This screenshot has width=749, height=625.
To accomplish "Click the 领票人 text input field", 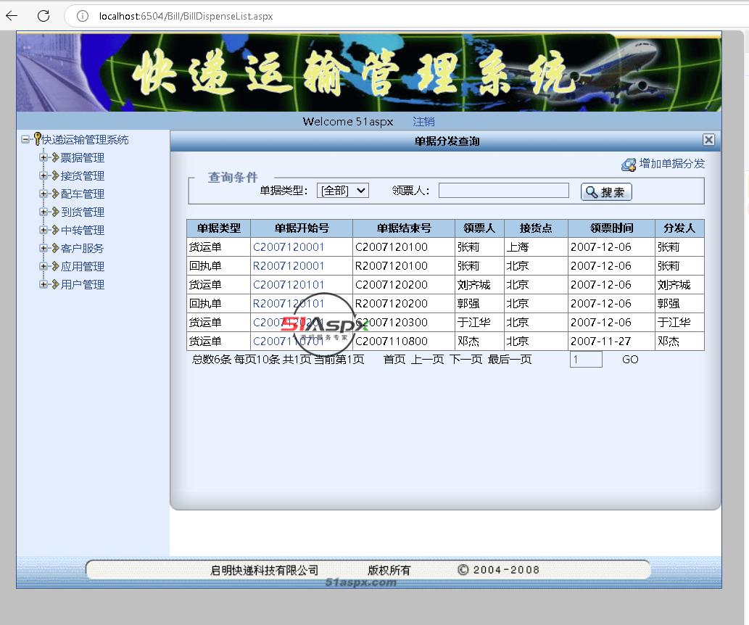I will tap(503, 191).
